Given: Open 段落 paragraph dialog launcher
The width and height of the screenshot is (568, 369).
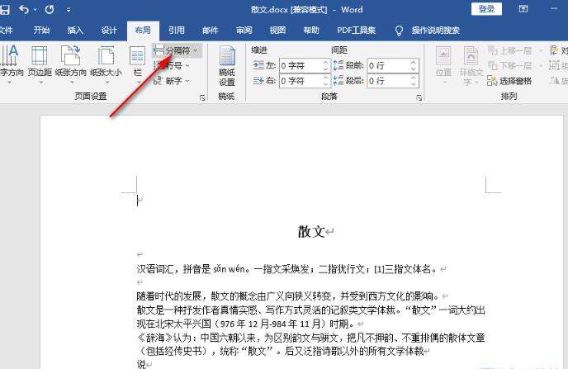Looking at the screenshot, I should tap(419, 97).
